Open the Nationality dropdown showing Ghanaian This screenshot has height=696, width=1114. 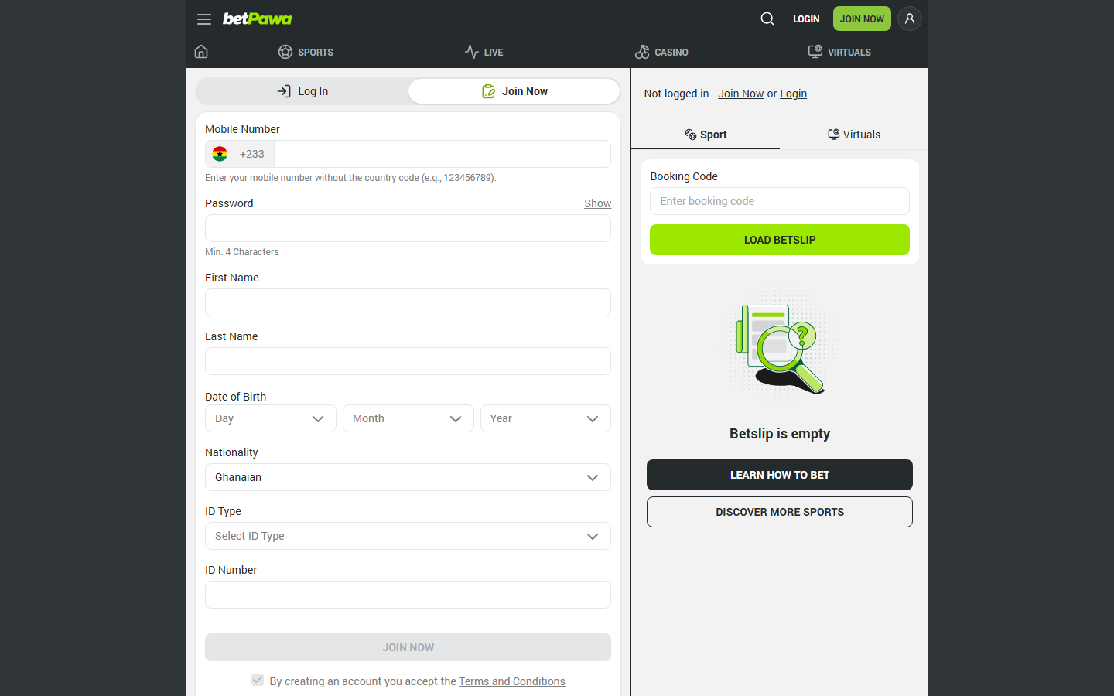pyautogui.click(x=408, y=477)
